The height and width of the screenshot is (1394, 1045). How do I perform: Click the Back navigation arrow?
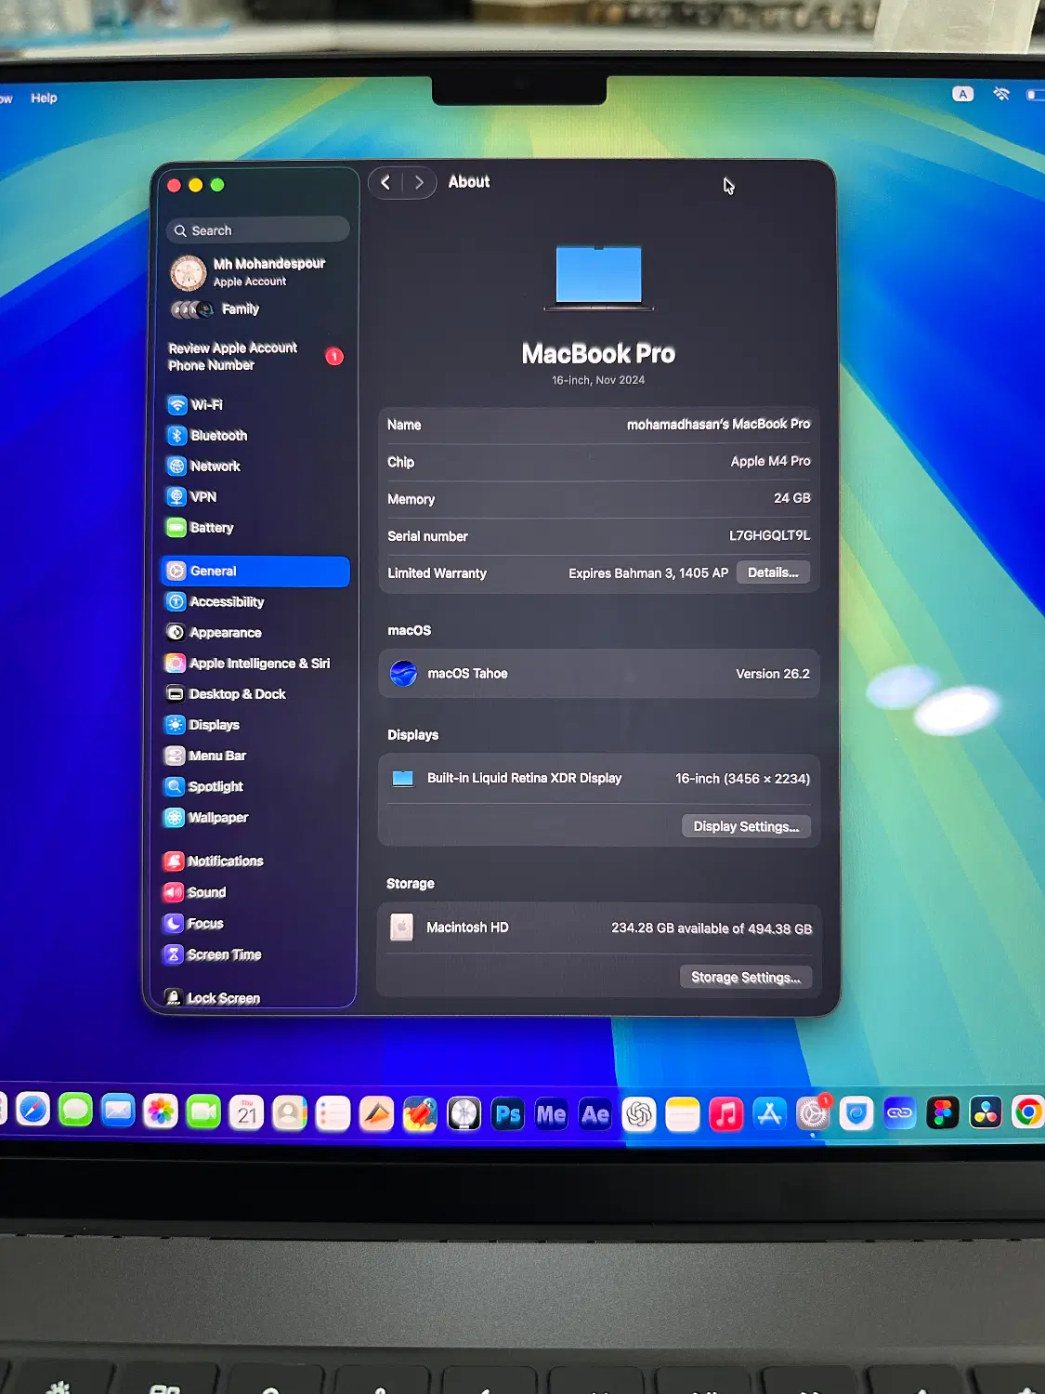(x=386, y=182)
